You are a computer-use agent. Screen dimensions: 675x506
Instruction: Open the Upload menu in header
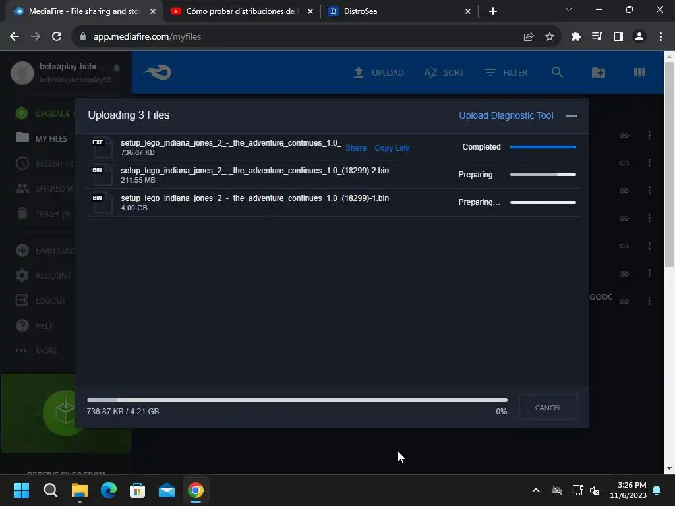pyautogui.click(x=378, y=72)
